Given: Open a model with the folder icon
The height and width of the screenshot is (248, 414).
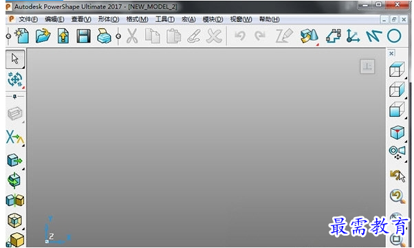Looking at the screenshot, I should click(43, 36).
